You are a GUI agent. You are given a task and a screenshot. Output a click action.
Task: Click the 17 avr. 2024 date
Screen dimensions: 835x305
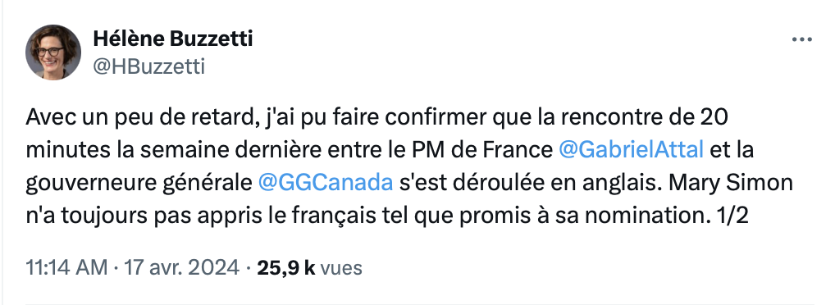click(x=181, y=267)
